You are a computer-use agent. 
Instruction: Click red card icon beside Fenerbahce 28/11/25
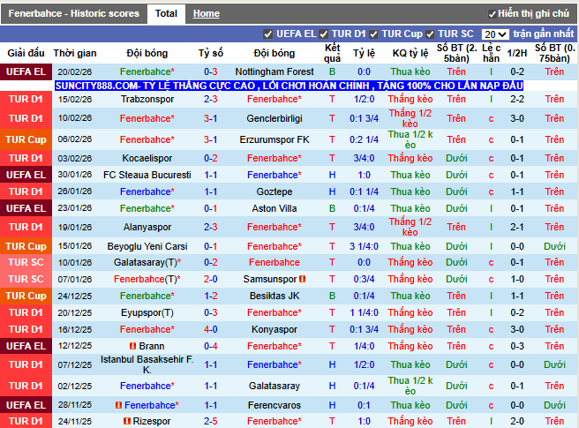(118, 405)
